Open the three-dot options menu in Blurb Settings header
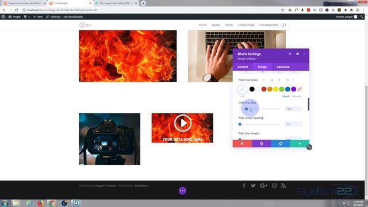Screen dimensions: 368x207 click(x=304, y=54)
